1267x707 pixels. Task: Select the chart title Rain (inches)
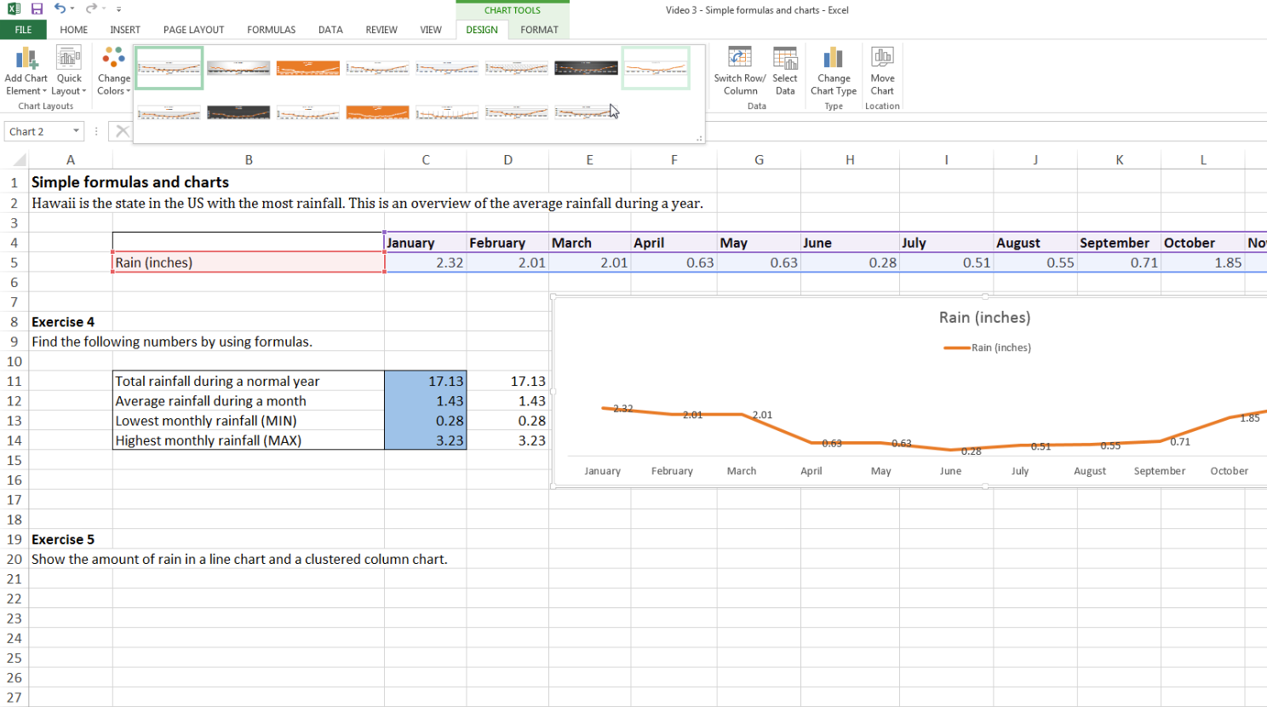(x=984, y=317)
